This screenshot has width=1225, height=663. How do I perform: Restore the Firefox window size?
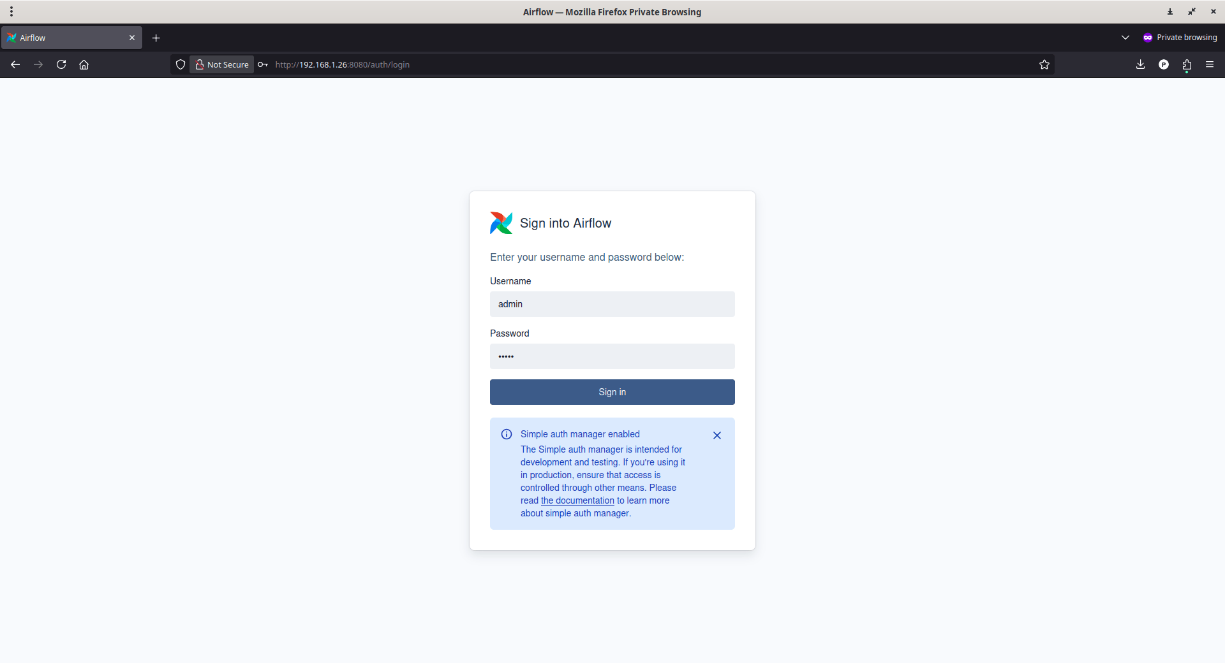1192,11
